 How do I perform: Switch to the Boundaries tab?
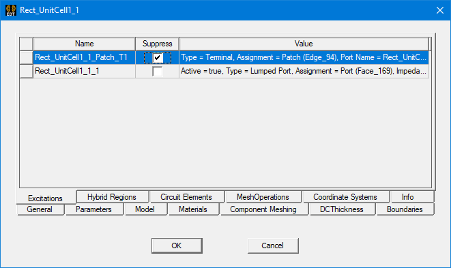[405, 209]
